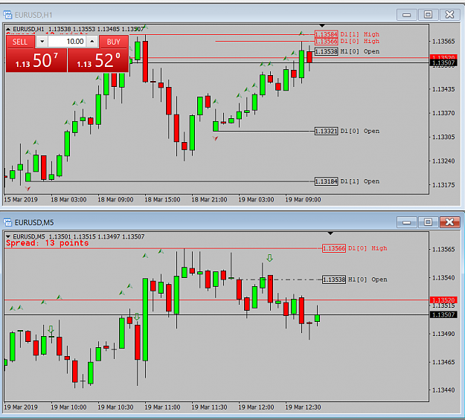Screen dimensions: 465x420
Task: Click the 1.13435 price scale label in the H1 chart
Action: (x=443, y=89)
